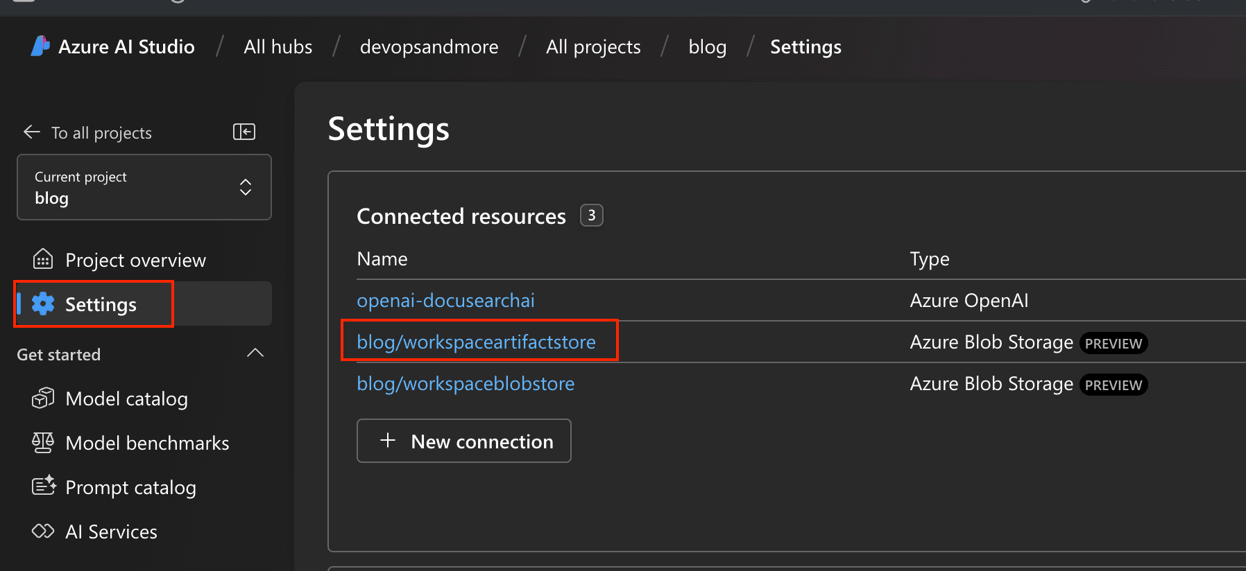Go to devopsandmore hub breadcrumb

click(x=429, y=47)
